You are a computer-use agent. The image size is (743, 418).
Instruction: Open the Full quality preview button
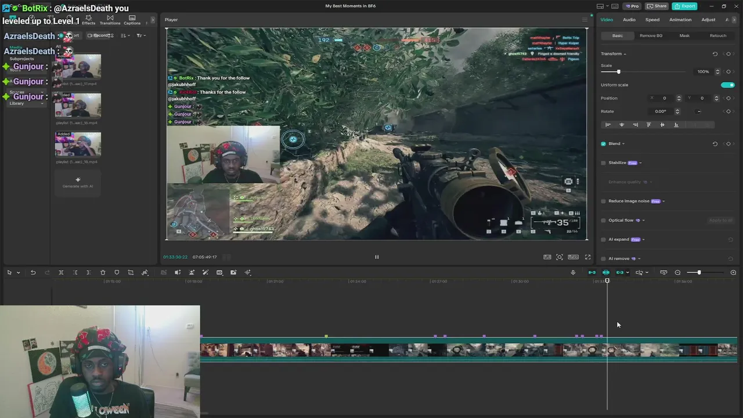(x=547, y=257)
